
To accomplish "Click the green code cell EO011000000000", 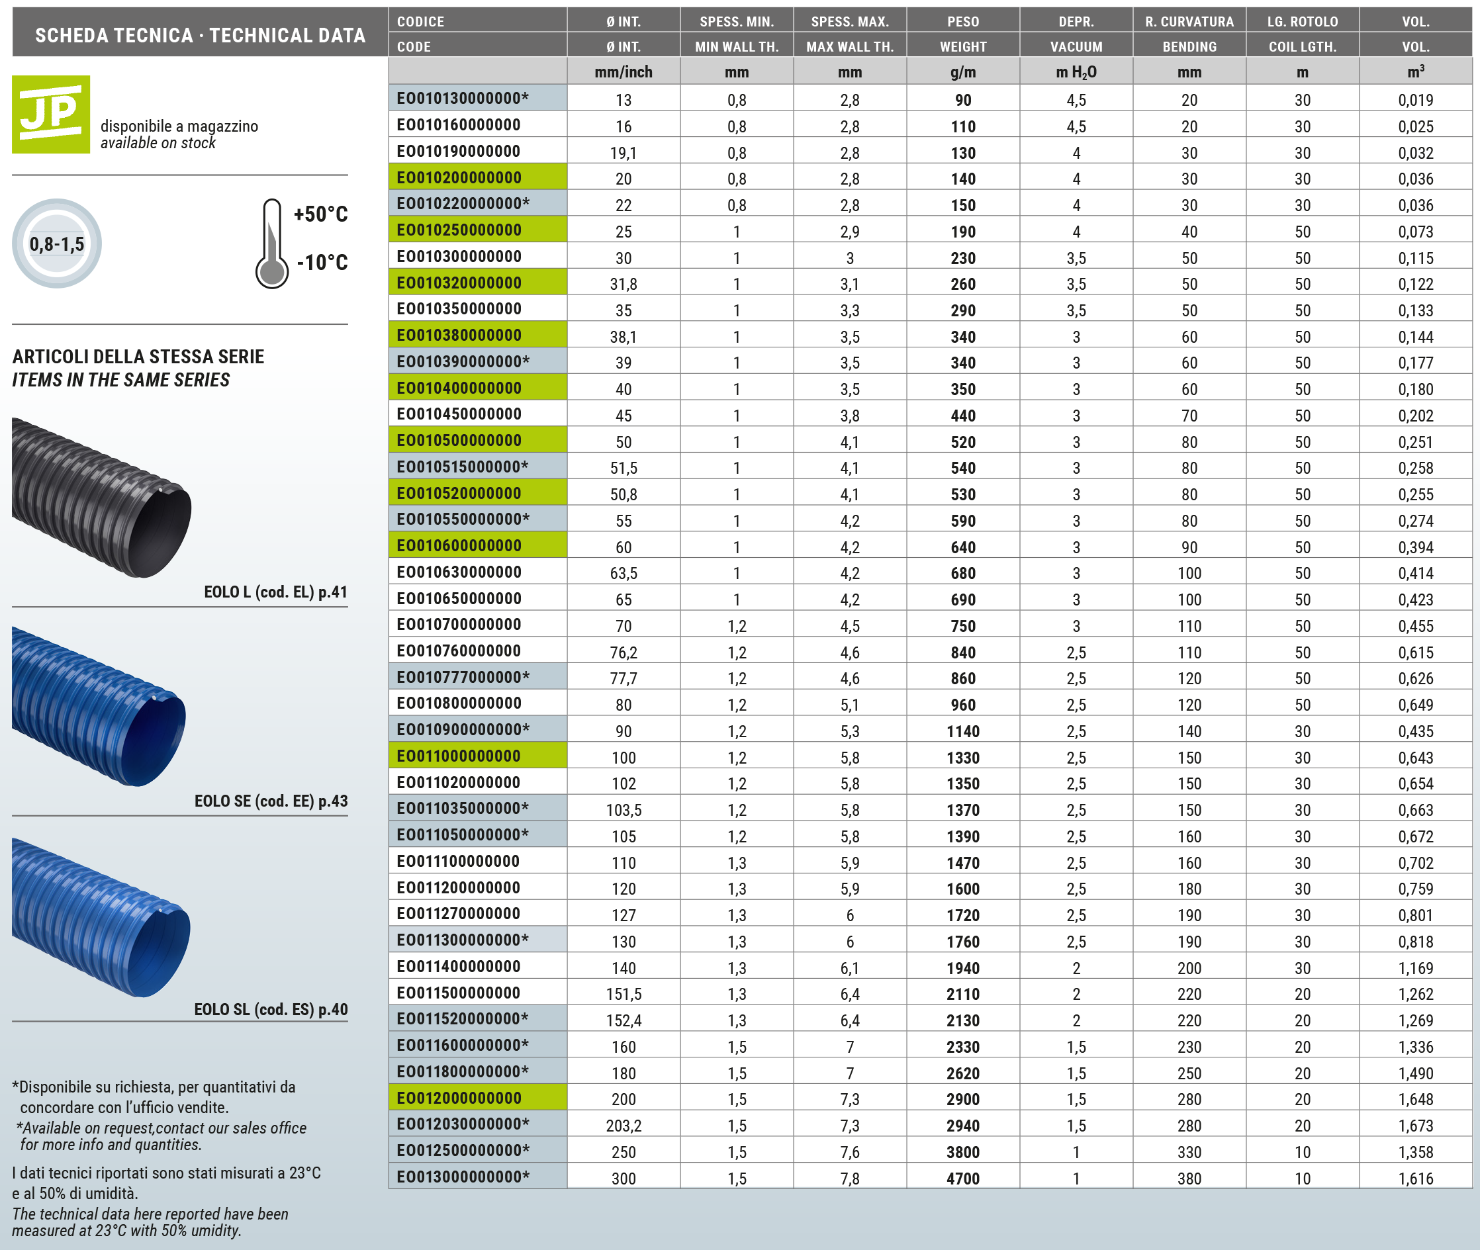I will 477,756.
